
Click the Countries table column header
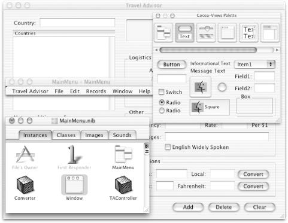coord(64,33)
